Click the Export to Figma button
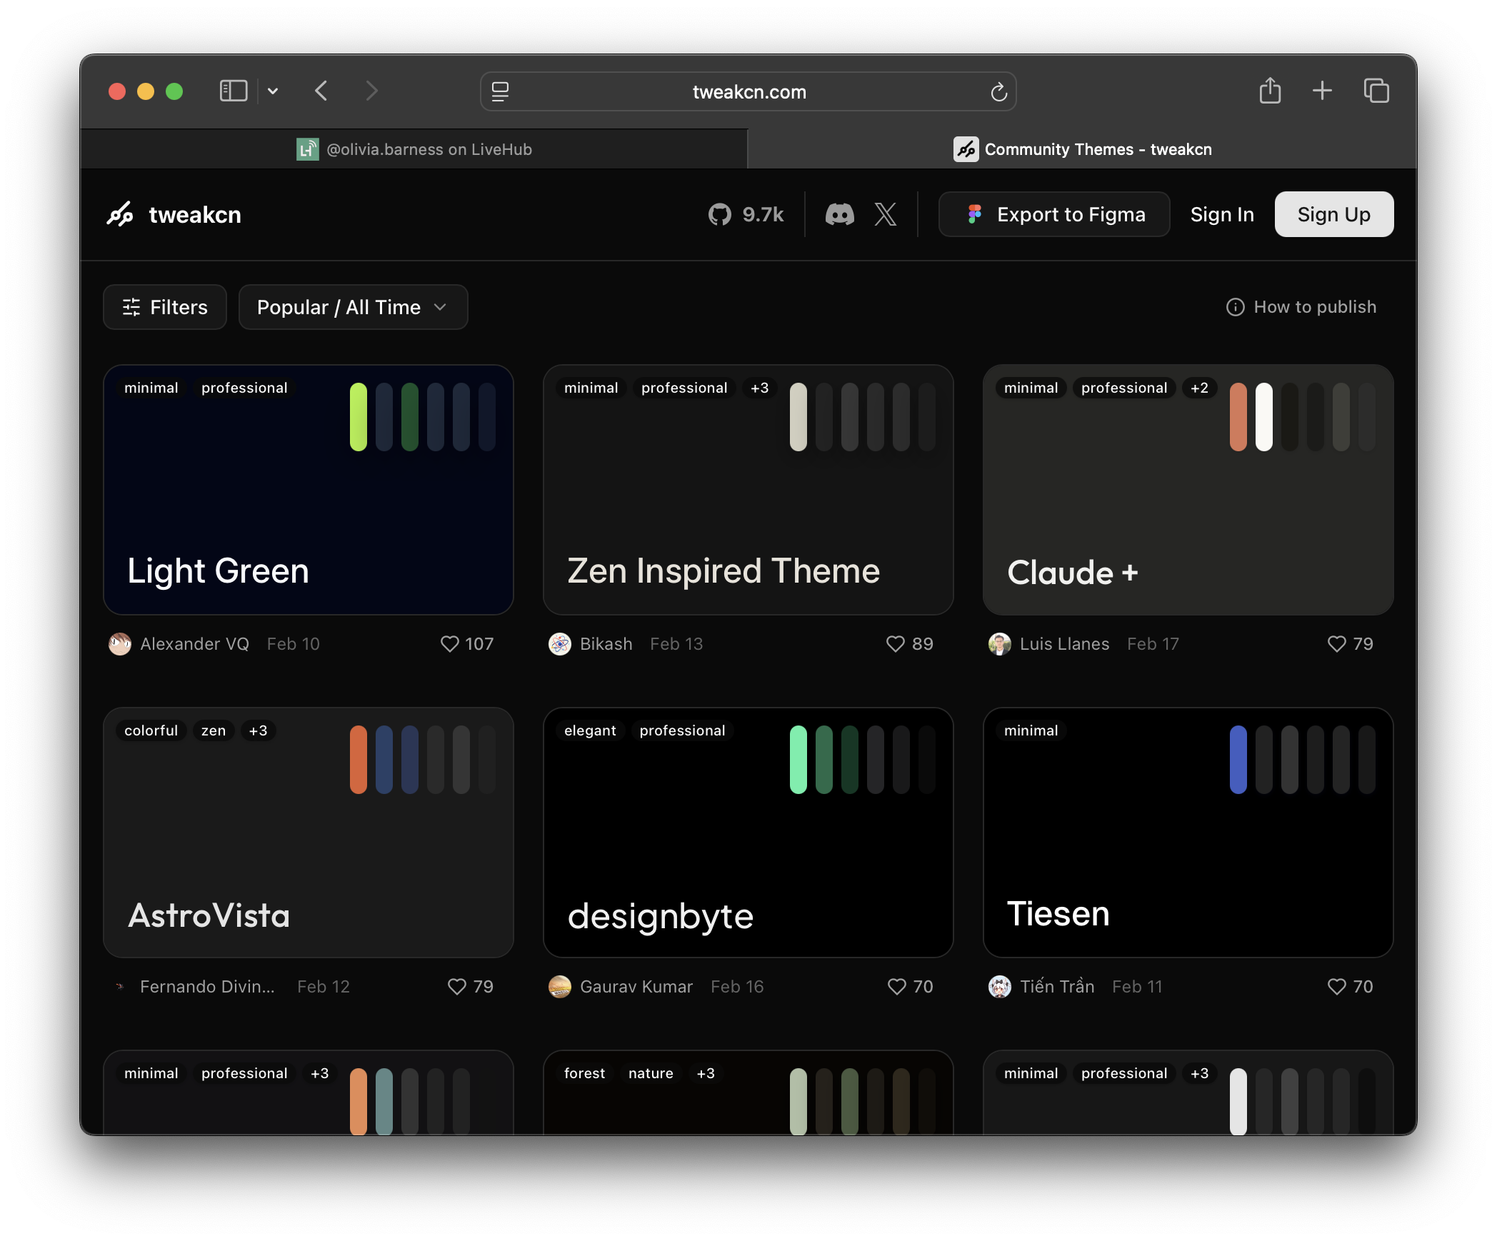This screenshot has width=1497, height=1241. (x=1054, y=214)
